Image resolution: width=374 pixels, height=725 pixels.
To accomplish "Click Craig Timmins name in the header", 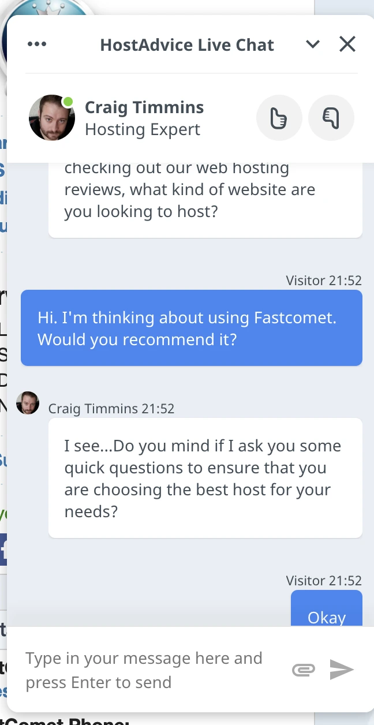I will tap(144, 107).
